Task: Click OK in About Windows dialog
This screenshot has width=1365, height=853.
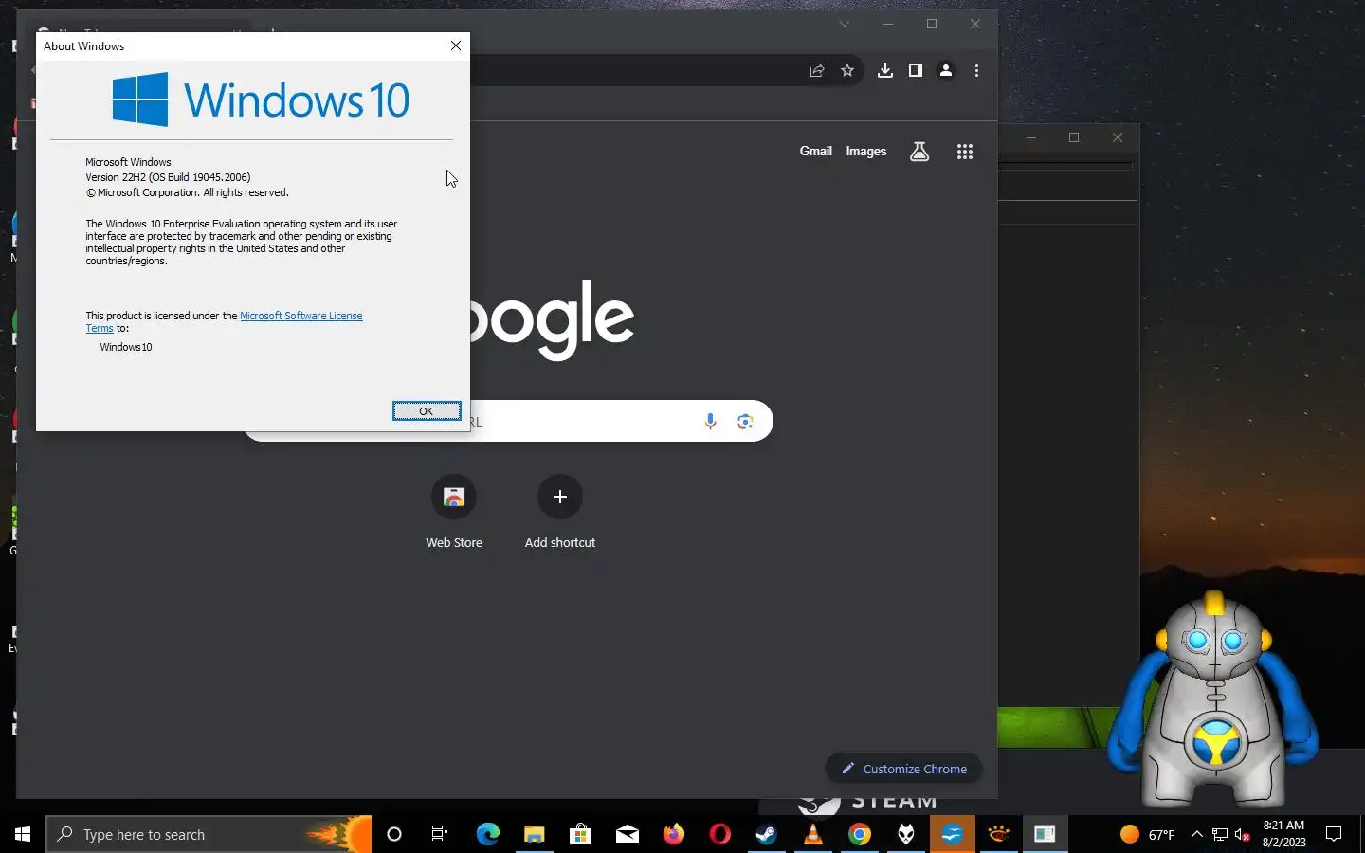Action: pyautogui.click(x=427, y=410)
